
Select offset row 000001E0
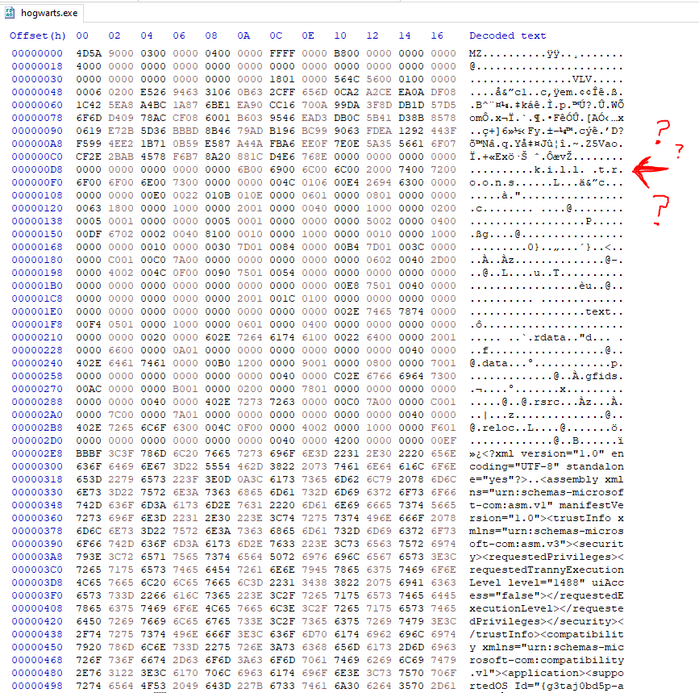(x=37, y=311)
